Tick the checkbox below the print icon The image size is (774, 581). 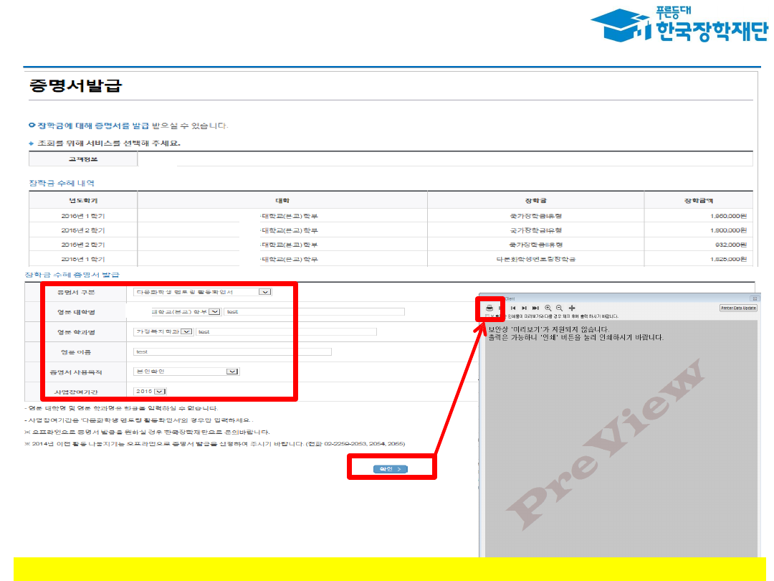click(487, 316)
